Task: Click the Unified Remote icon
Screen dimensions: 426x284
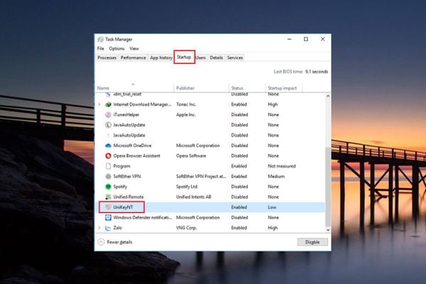Action: pos(108,197)
